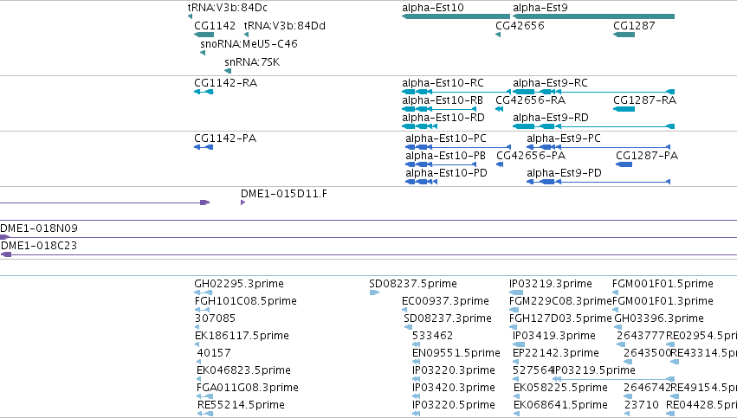The height and width of the screenshot is (418, 737).
Task: Open the EK058225.5prime EST label
Action: click(560, 388)
